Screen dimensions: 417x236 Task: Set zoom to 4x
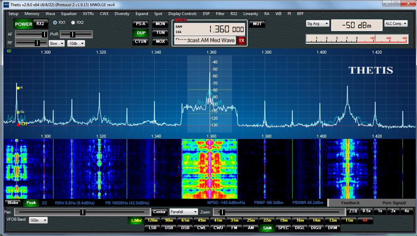point(407,211)
